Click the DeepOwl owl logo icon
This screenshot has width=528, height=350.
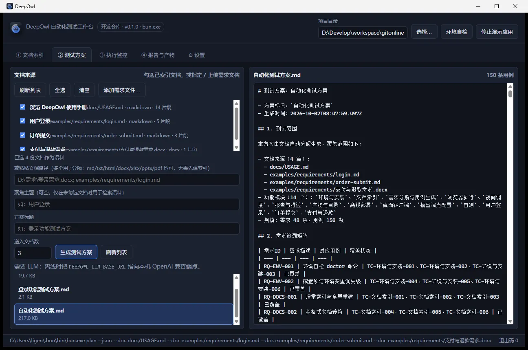16,29
